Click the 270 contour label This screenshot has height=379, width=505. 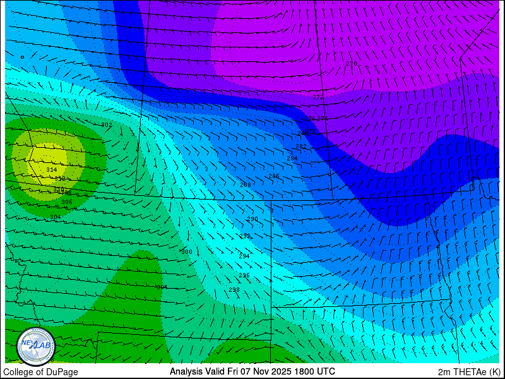click(352, 64)
